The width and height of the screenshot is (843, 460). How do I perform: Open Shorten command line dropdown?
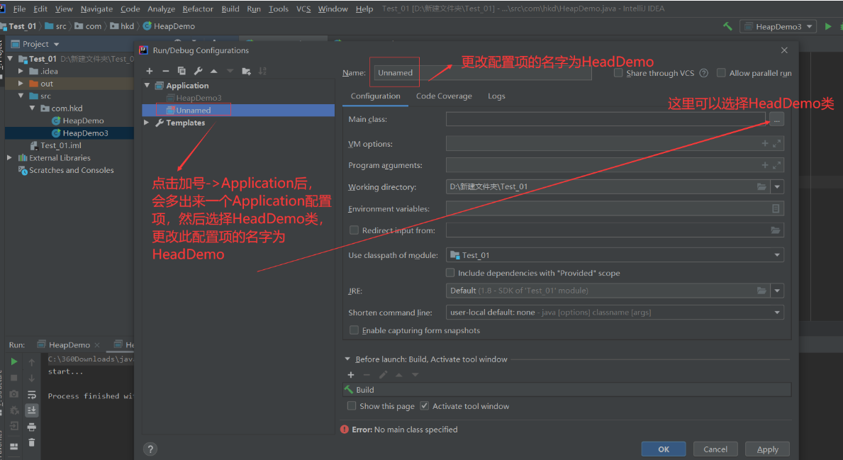click(x=777, y=313)
